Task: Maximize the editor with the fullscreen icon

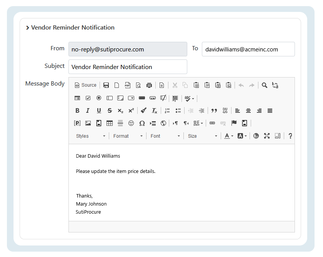Action: (x=267, y=136)
